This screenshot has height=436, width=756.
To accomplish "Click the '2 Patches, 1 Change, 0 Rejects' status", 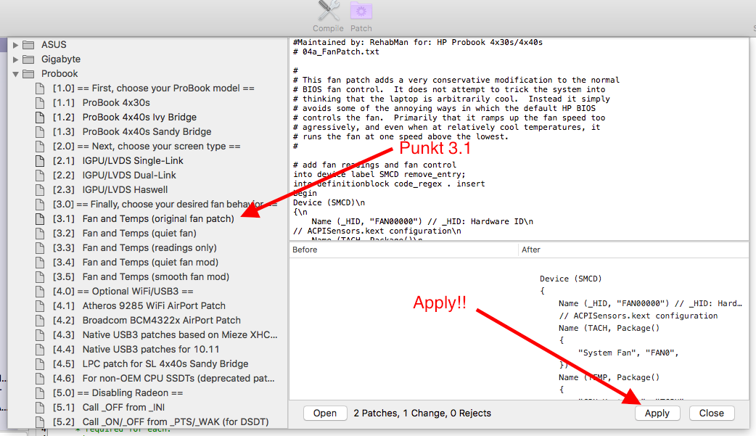I will point(422,414).
